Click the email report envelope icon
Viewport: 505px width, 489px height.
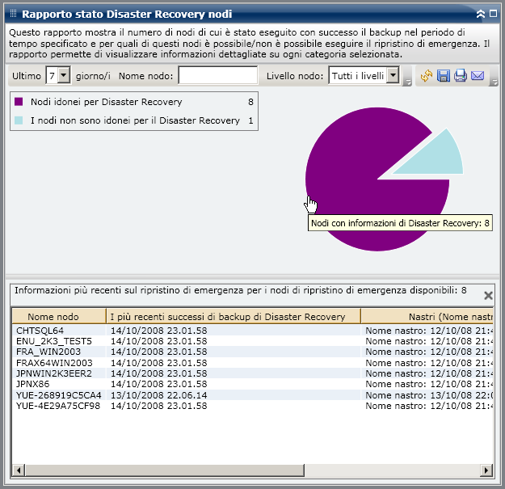coord(478,76)
